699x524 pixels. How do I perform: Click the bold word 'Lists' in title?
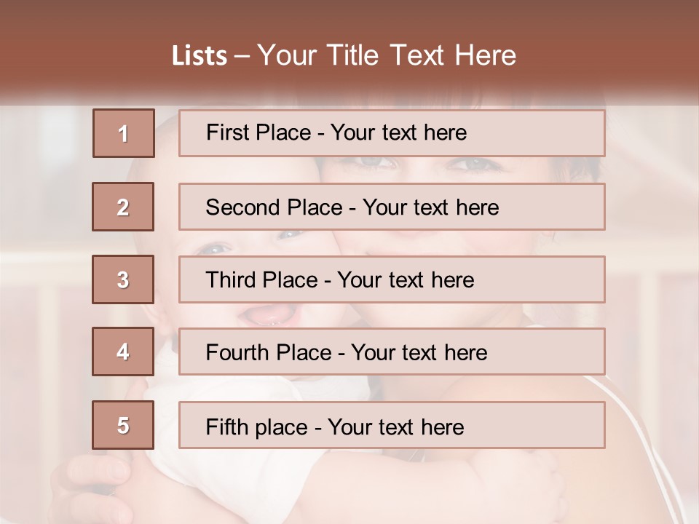(x=200, y=56)
